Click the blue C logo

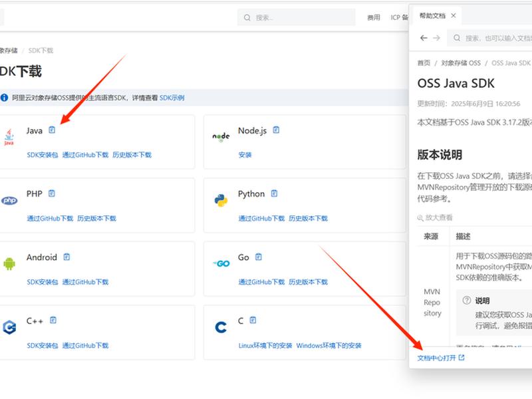pyautogui.click(x=221, y=327)
